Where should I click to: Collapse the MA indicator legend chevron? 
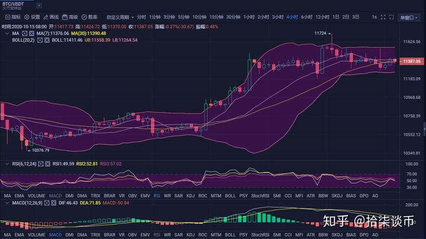click(7, 33)
